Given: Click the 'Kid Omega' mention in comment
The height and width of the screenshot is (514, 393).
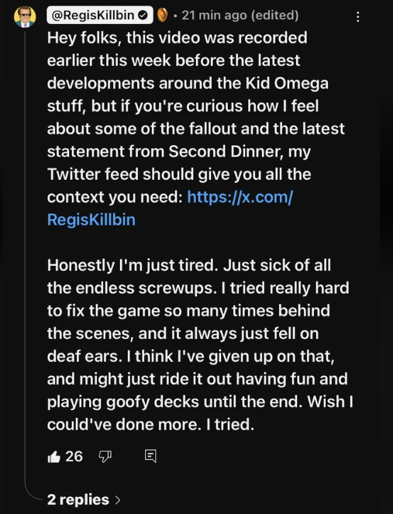Looking at the screenshot, I should coord(287,83).
